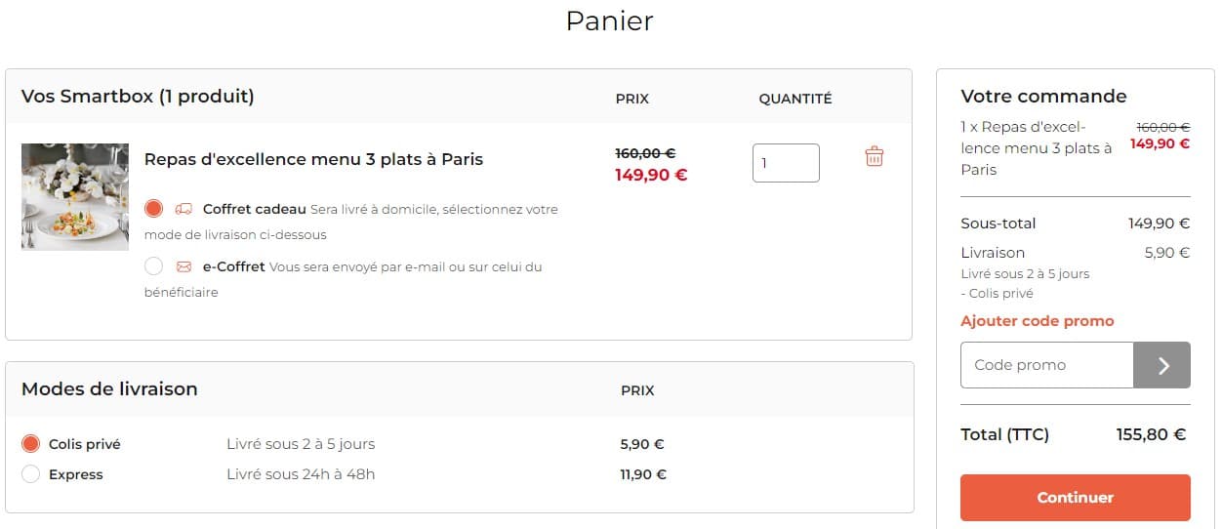Screen dimensions: 1222x529
Task: Focus the Code promo text field
Action: point(1046,365)
